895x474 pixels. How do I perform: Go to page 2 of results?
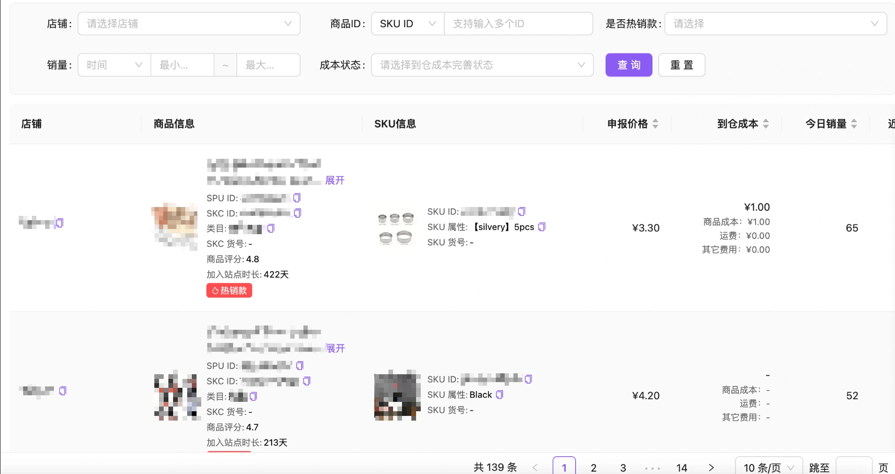click(x=594, y=467)
